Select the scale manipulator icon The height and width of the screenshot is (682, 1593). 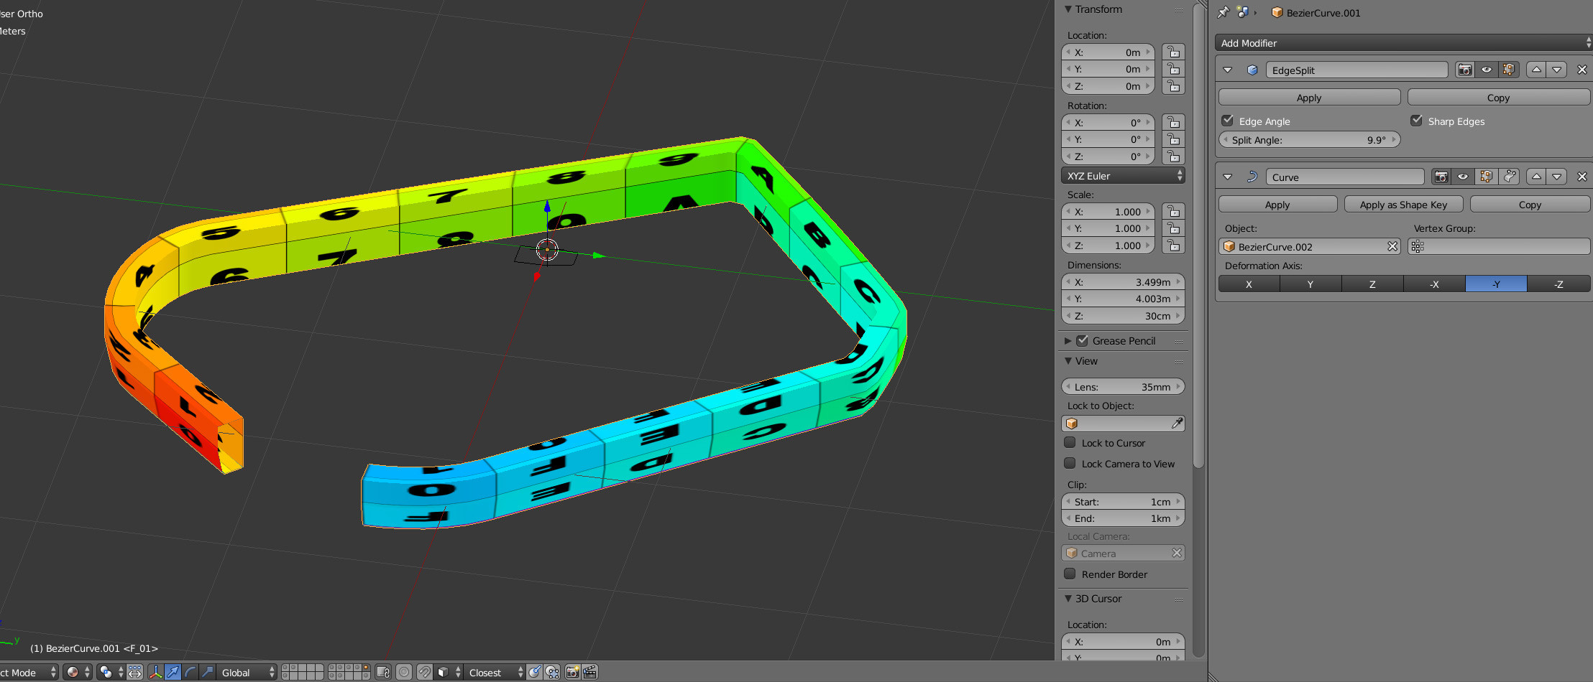(x=207, y=672)
